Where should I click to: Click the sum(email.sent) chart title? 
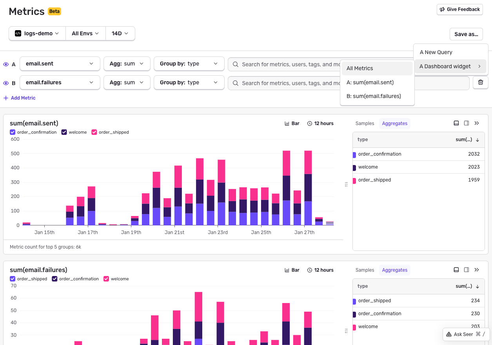click(x=34, y=123)
